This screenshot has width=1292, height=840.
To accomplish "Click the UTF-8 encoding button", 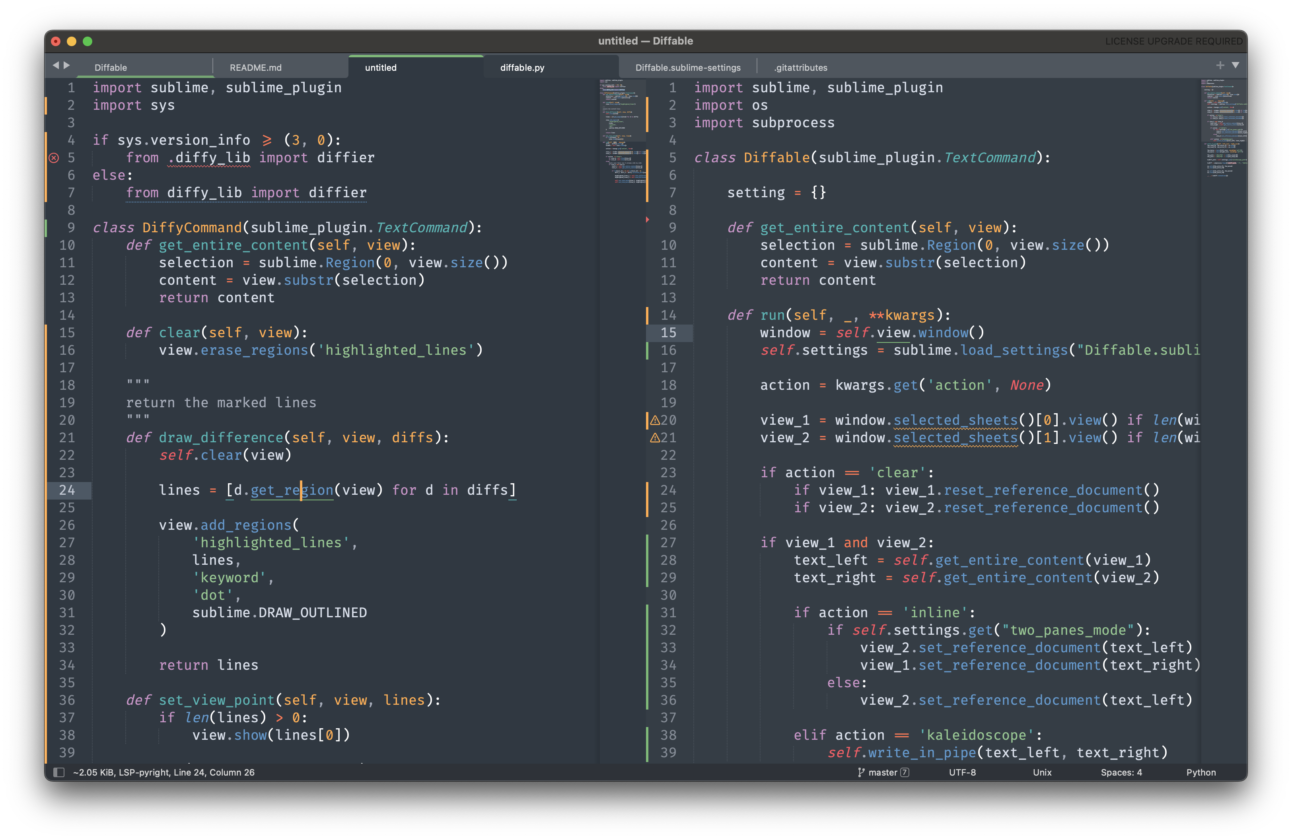I will click(962, 772).
